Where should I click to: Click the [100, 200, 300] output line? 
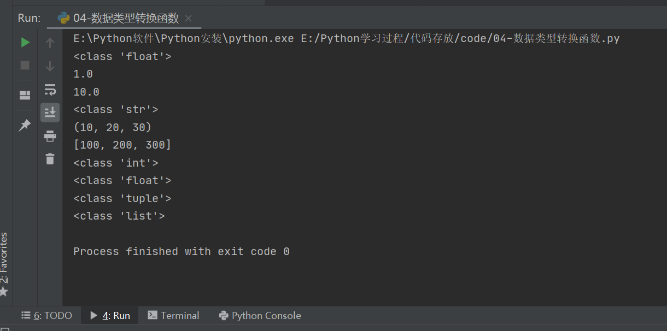(x=122, y=145)
